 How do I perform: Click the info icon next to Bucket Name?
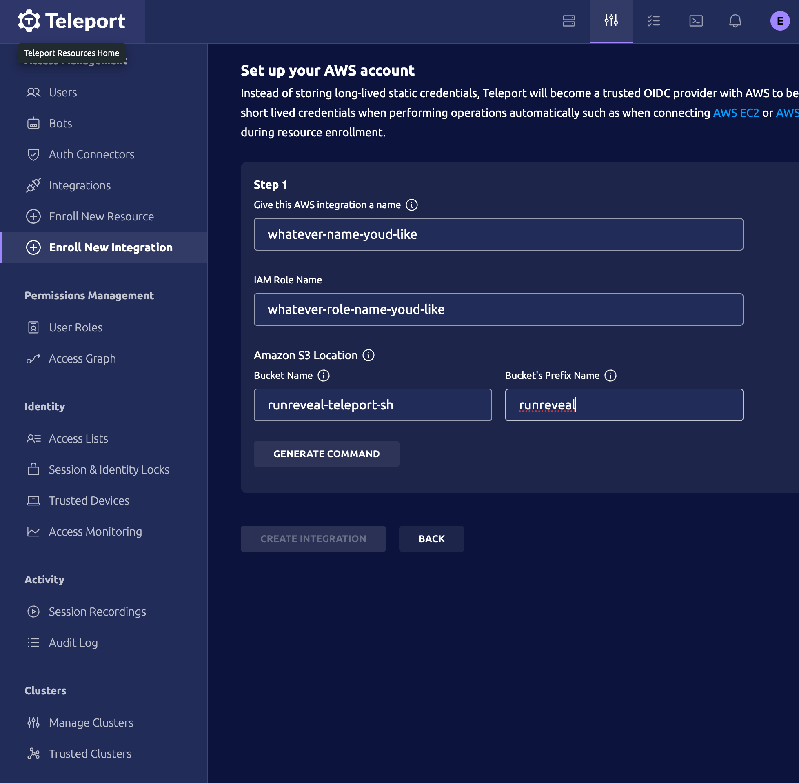(324, 376)
